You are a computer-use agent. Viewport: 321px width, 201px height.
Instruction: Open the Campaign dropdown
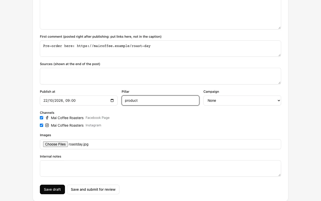pyautogui.click(x=242, y=100)
